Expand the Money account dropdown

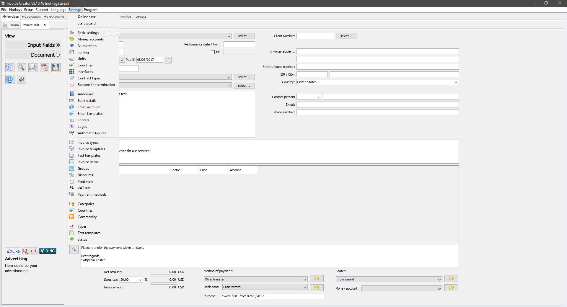coord(439,289)
